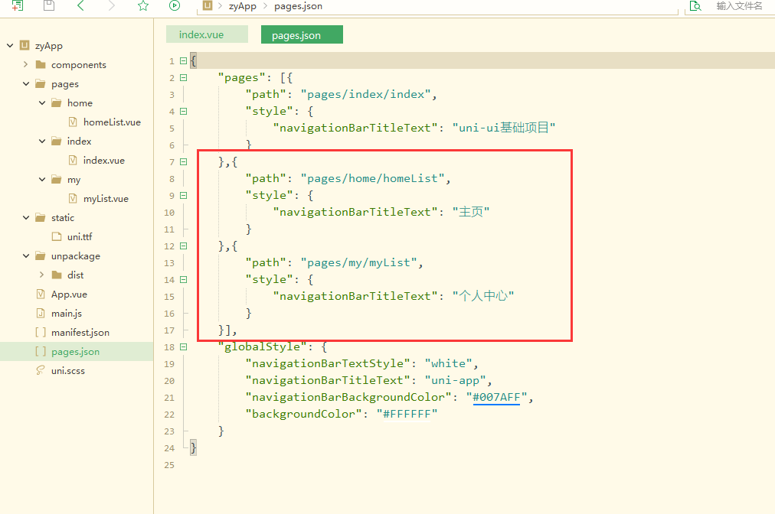
Task: Click the filename input field
Action: [740, 6]
